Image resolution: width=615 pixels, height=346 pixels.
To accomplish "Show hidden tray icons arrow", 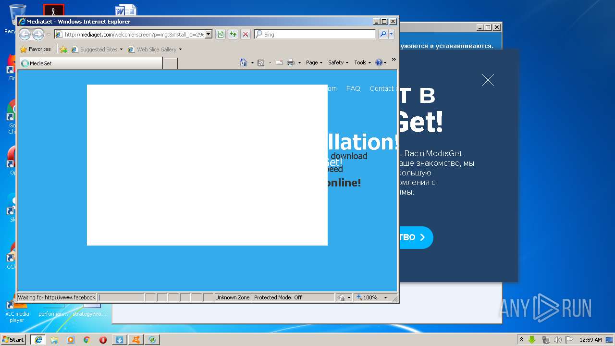I will 521,339.
